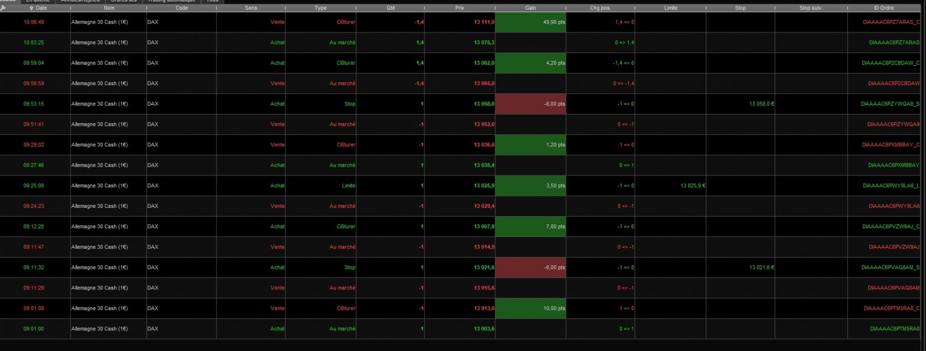The height and width of the screenshot is (351, 926).
Task: Sort by the Stop column header
Action: 740,8
